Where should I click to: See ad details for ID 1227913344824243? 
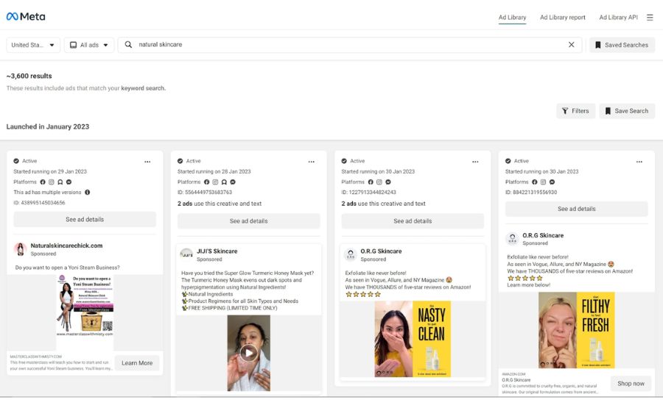coord(413,221)
